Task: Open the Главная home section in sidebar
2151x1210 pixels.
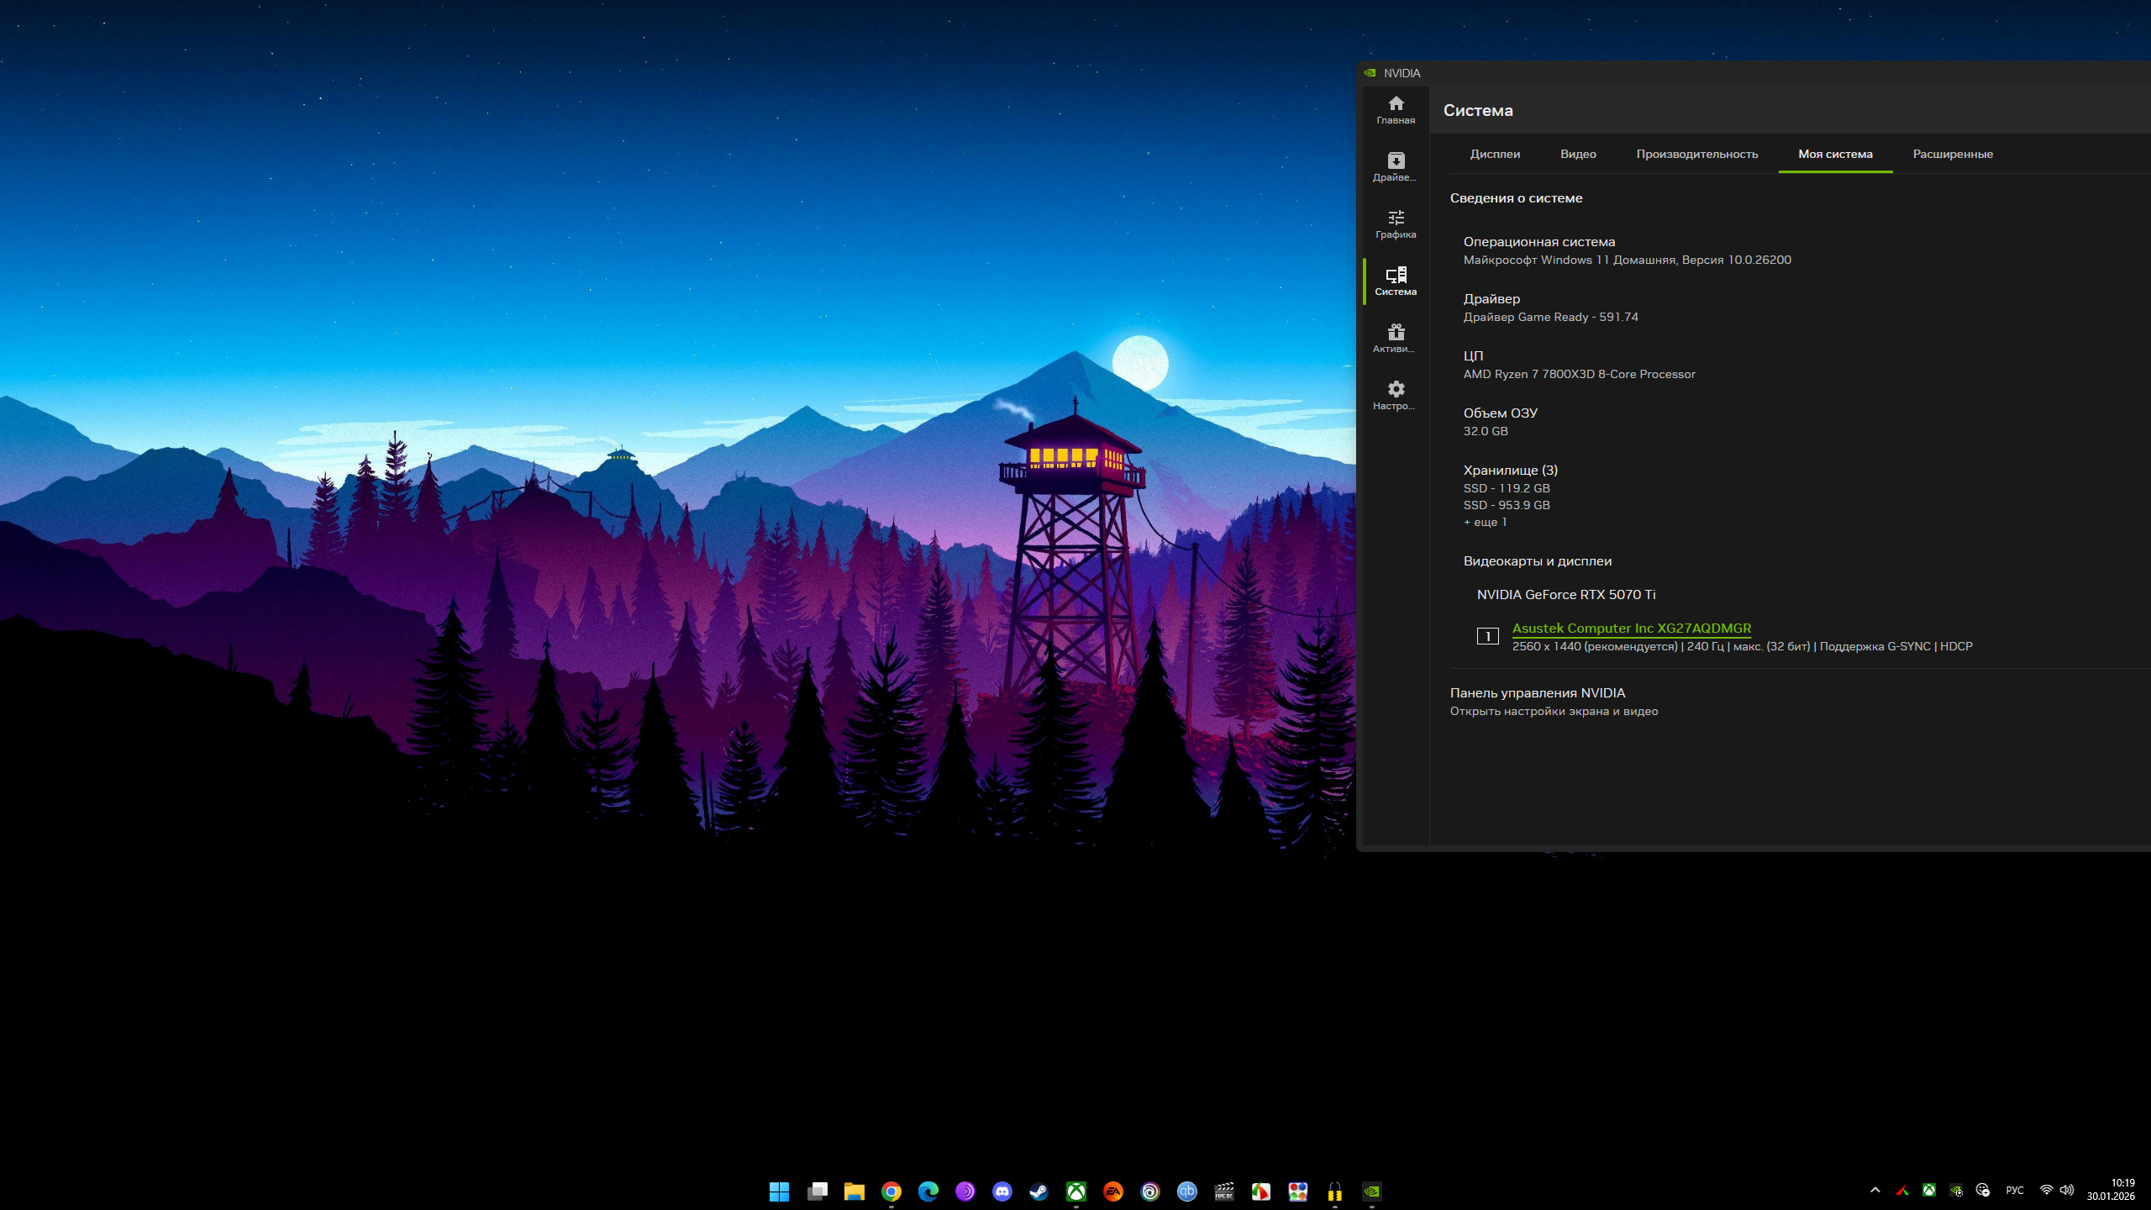Action: click(1396, 110)
